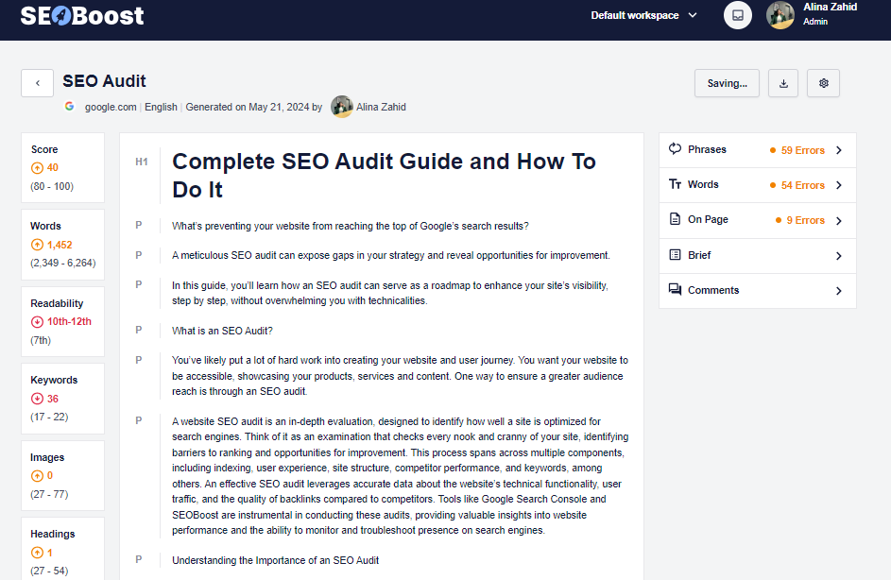
Task: Click the 54 Errors label
Action: [802, 185]
